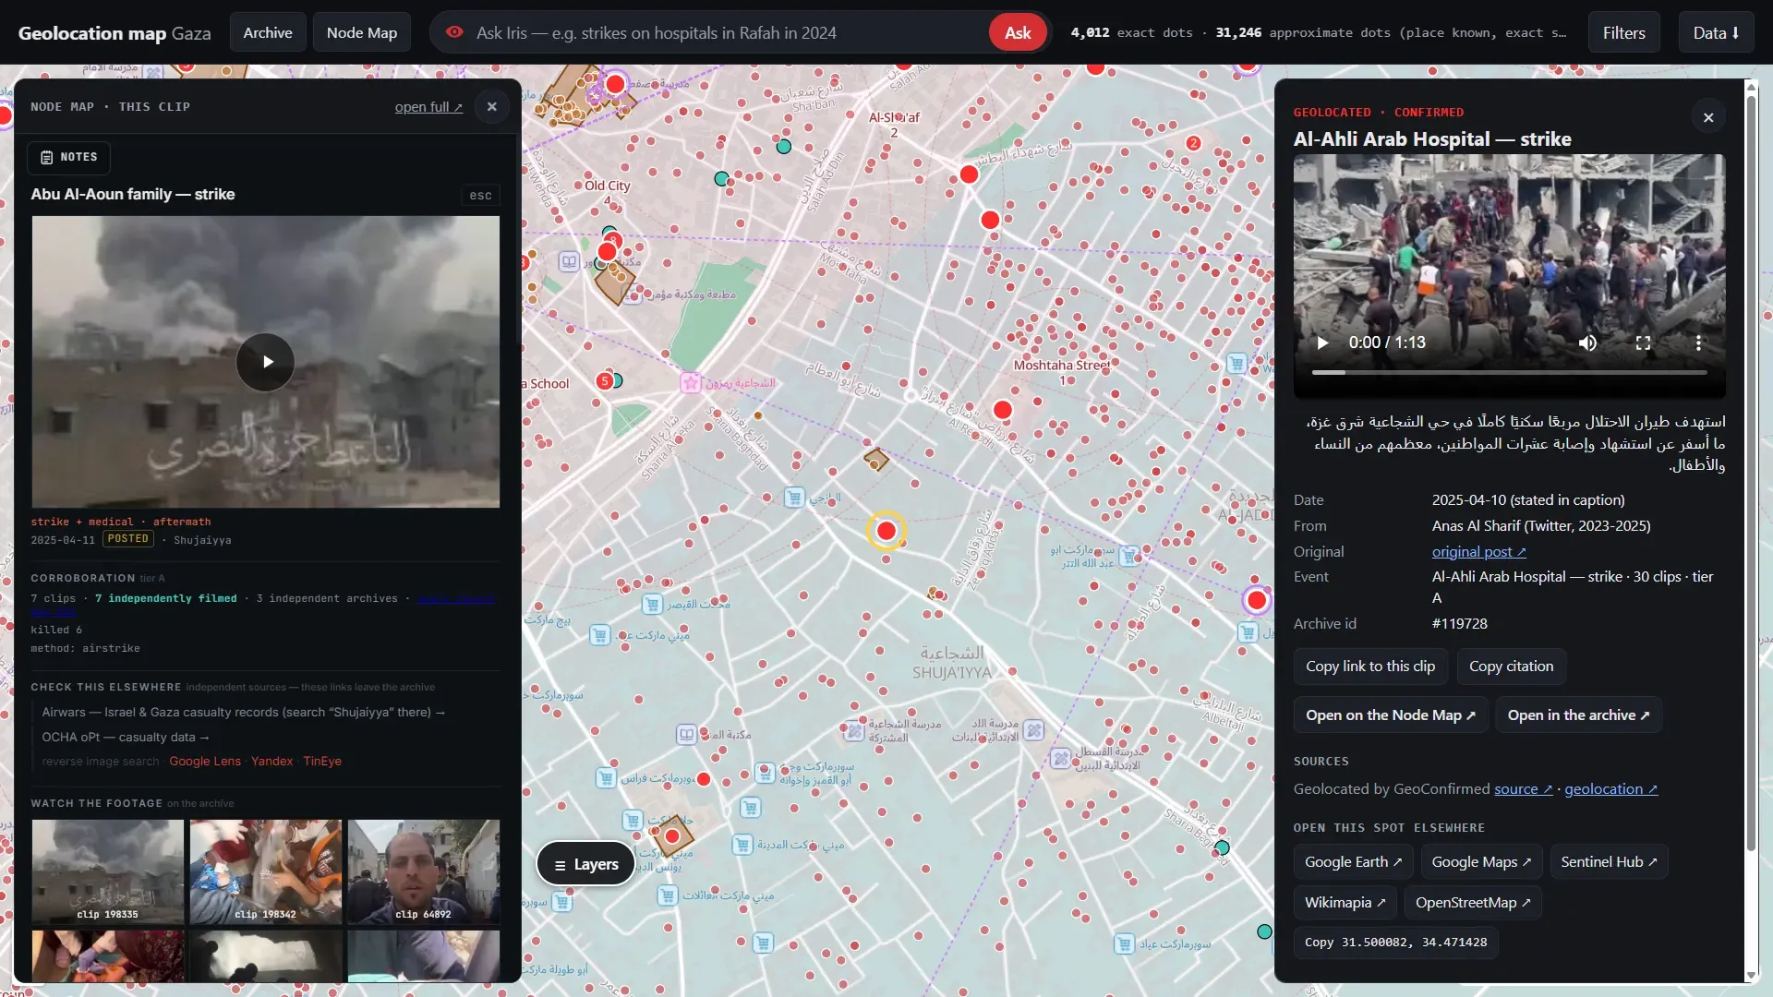Click the red Ask button
The image size is (1773, 997).
(x=1018, y=32)
